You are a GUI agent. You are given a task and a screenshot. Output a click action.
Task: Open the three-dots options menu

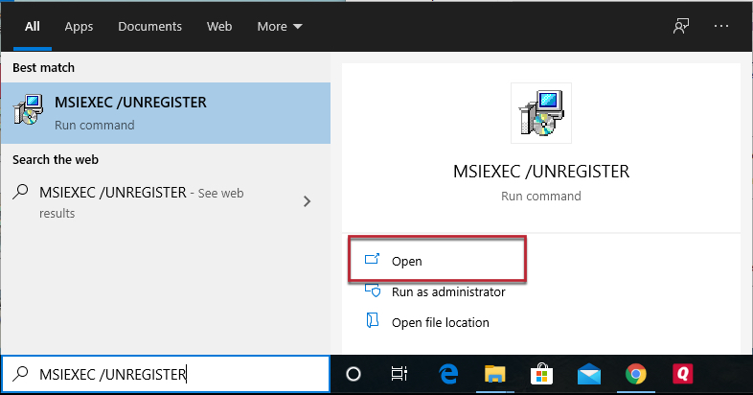click(720, 27)
